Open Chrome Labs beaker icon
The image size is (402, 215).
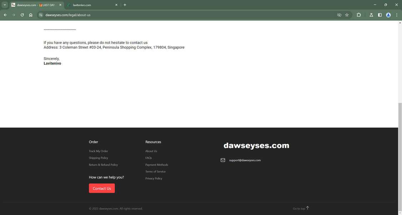pos(371,15)
